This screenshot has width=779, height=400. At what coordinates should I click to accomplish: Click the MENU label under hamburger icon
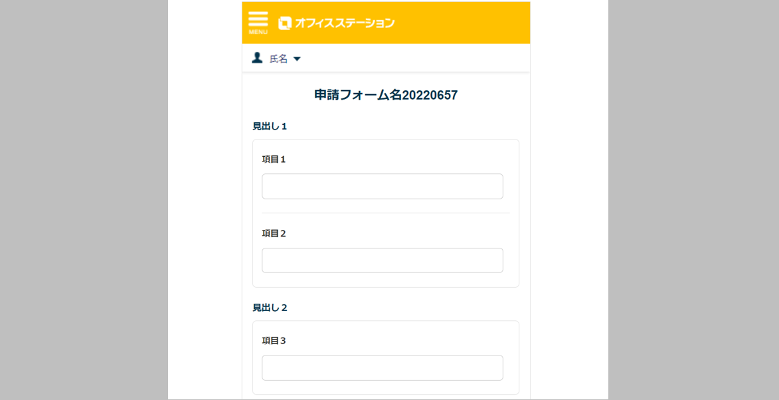258,32
